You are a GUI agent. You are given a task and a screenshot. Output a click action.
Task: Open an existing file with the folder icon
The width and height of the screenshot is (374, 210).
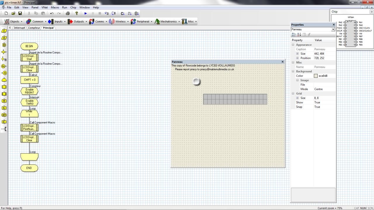(x=13, y=13)
